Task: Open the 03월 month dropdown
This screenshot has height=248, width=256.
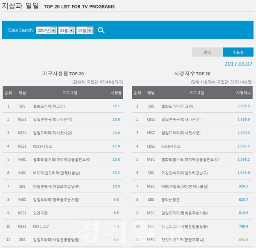Action: coord(67,31)
